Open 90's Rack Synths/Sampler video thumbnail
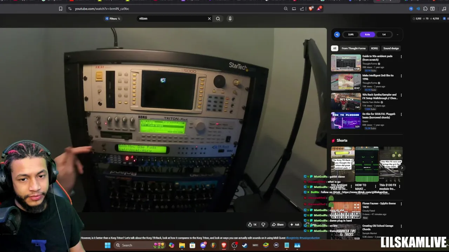Image resolution: width=449 pixels, height=252 pixels. [x=346, y=101]
